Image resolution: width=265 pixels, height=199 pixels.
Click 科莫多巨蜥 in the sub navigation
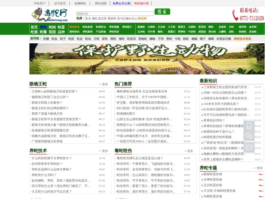[223, 39]
